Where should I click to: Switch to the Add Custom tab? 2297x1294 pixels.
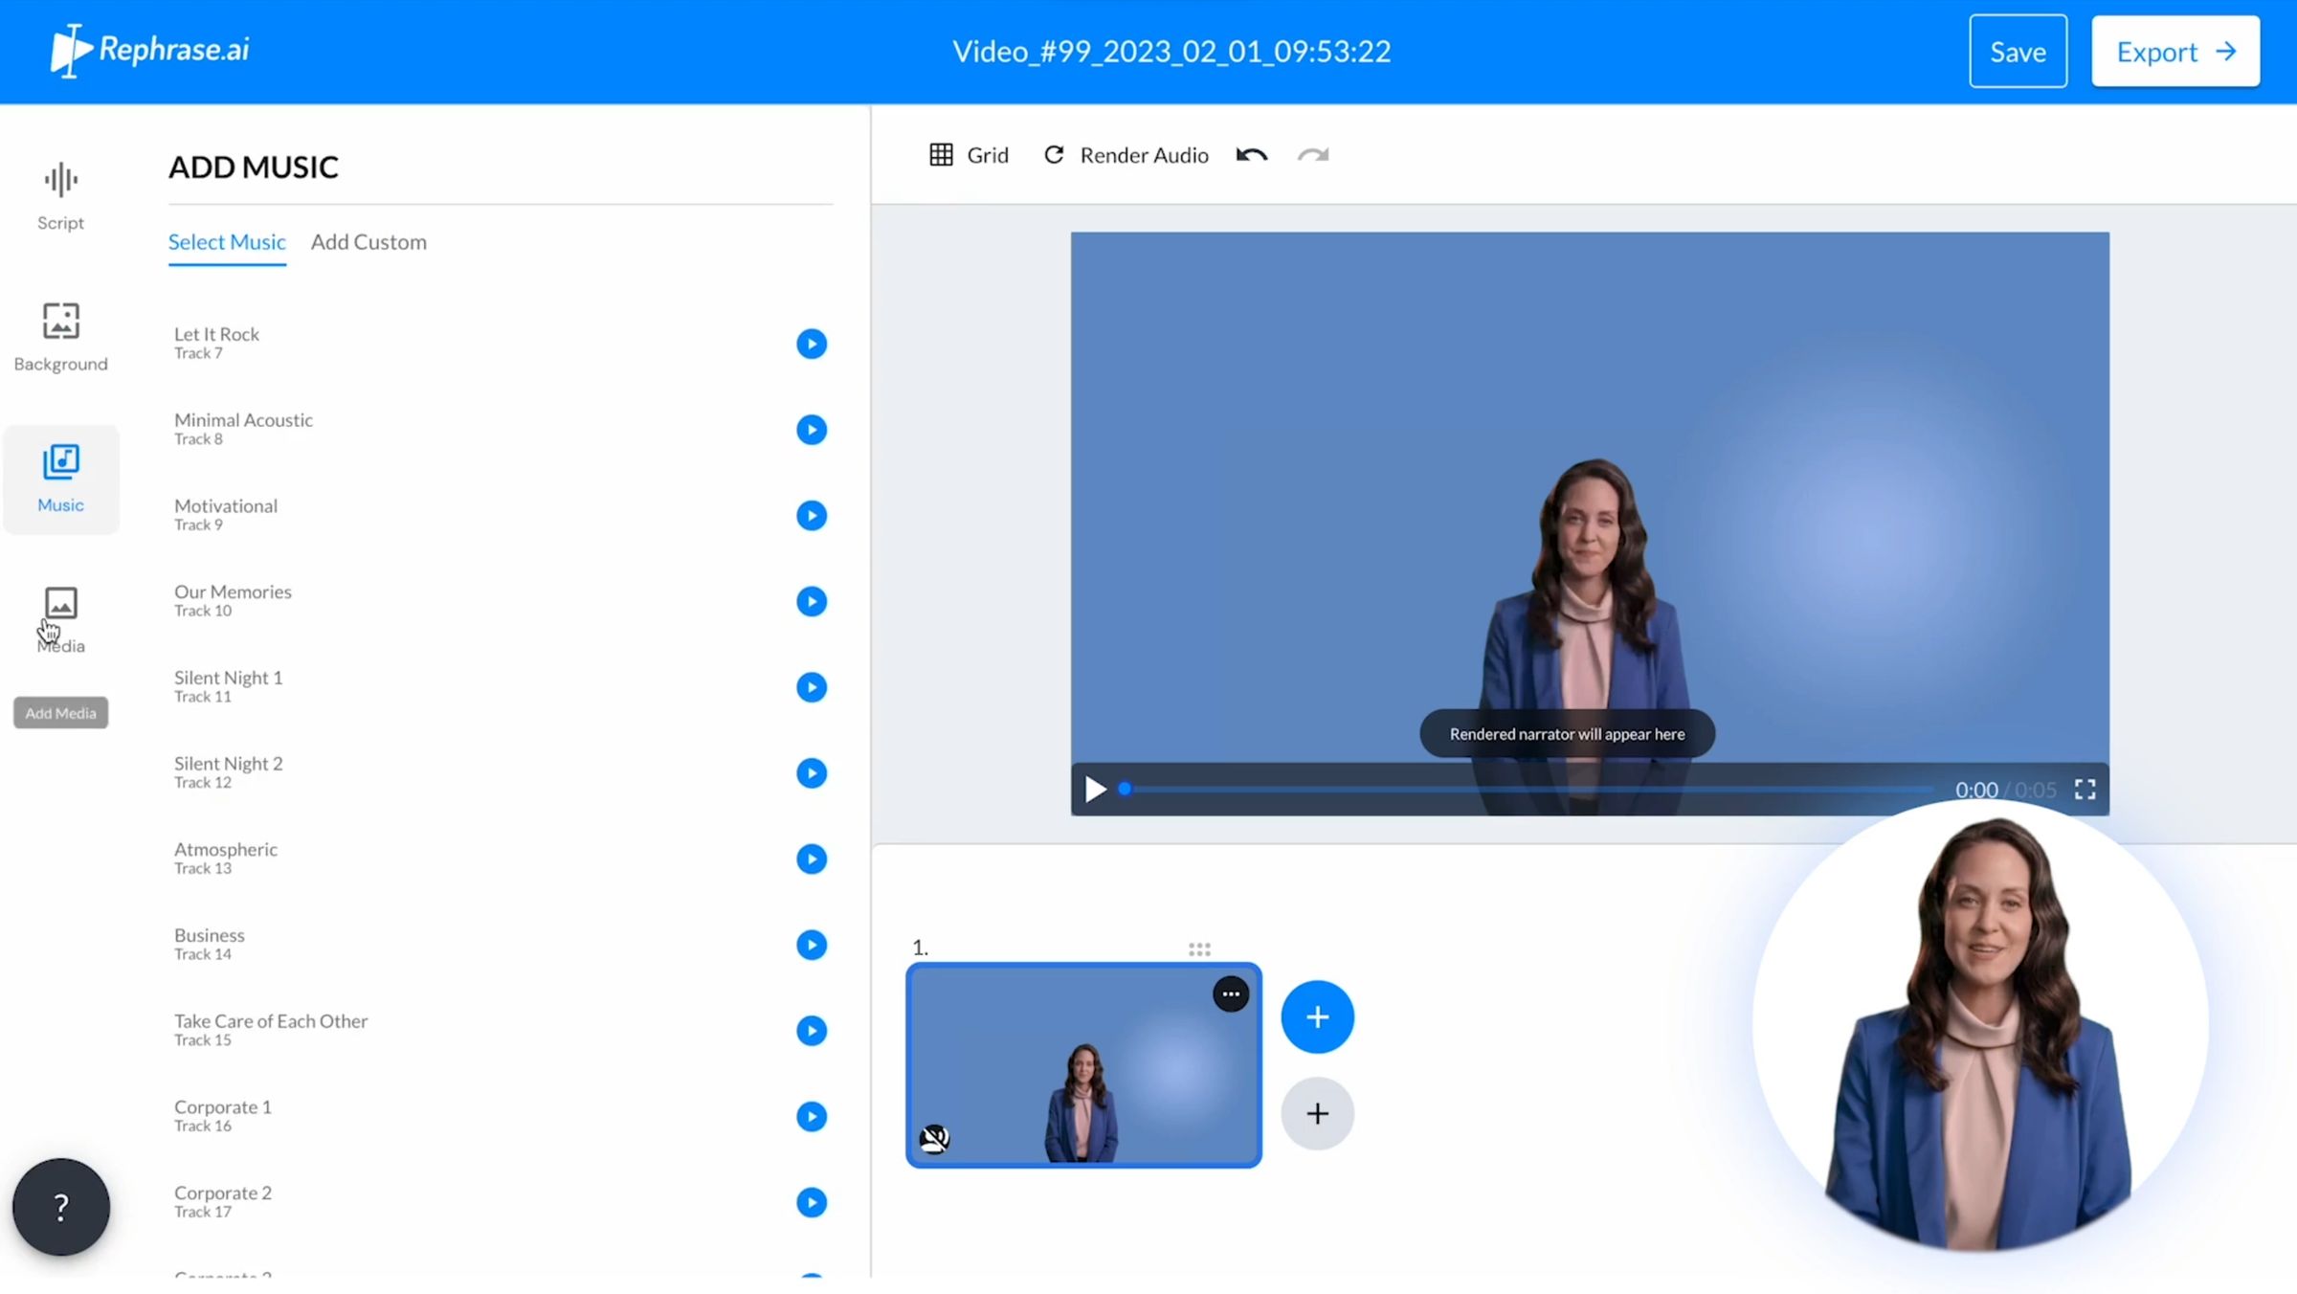click(368, 242)
